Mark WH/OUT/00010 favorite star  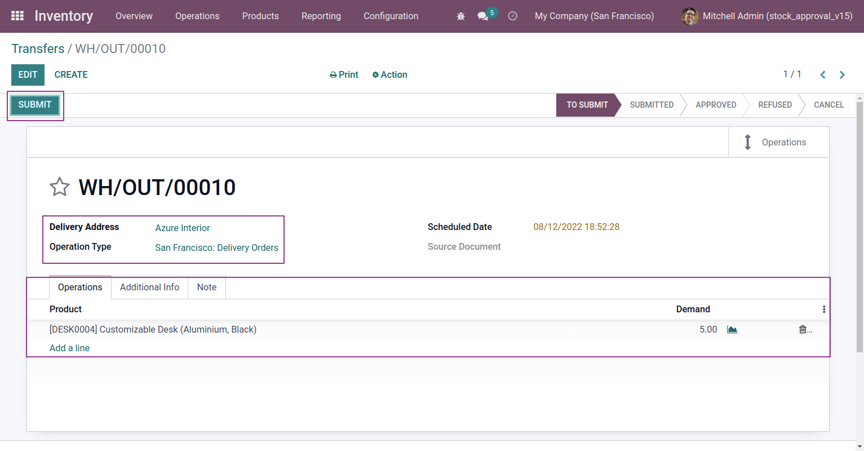60,187
